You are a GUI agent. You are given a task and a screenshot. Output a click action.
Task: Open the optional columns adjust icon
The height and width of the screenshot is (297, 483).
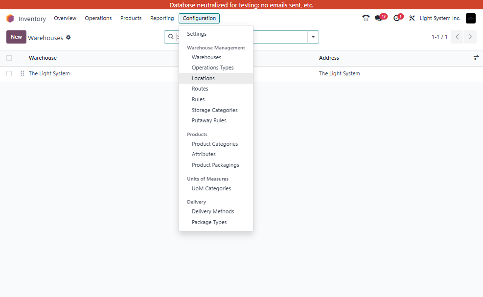476,58
